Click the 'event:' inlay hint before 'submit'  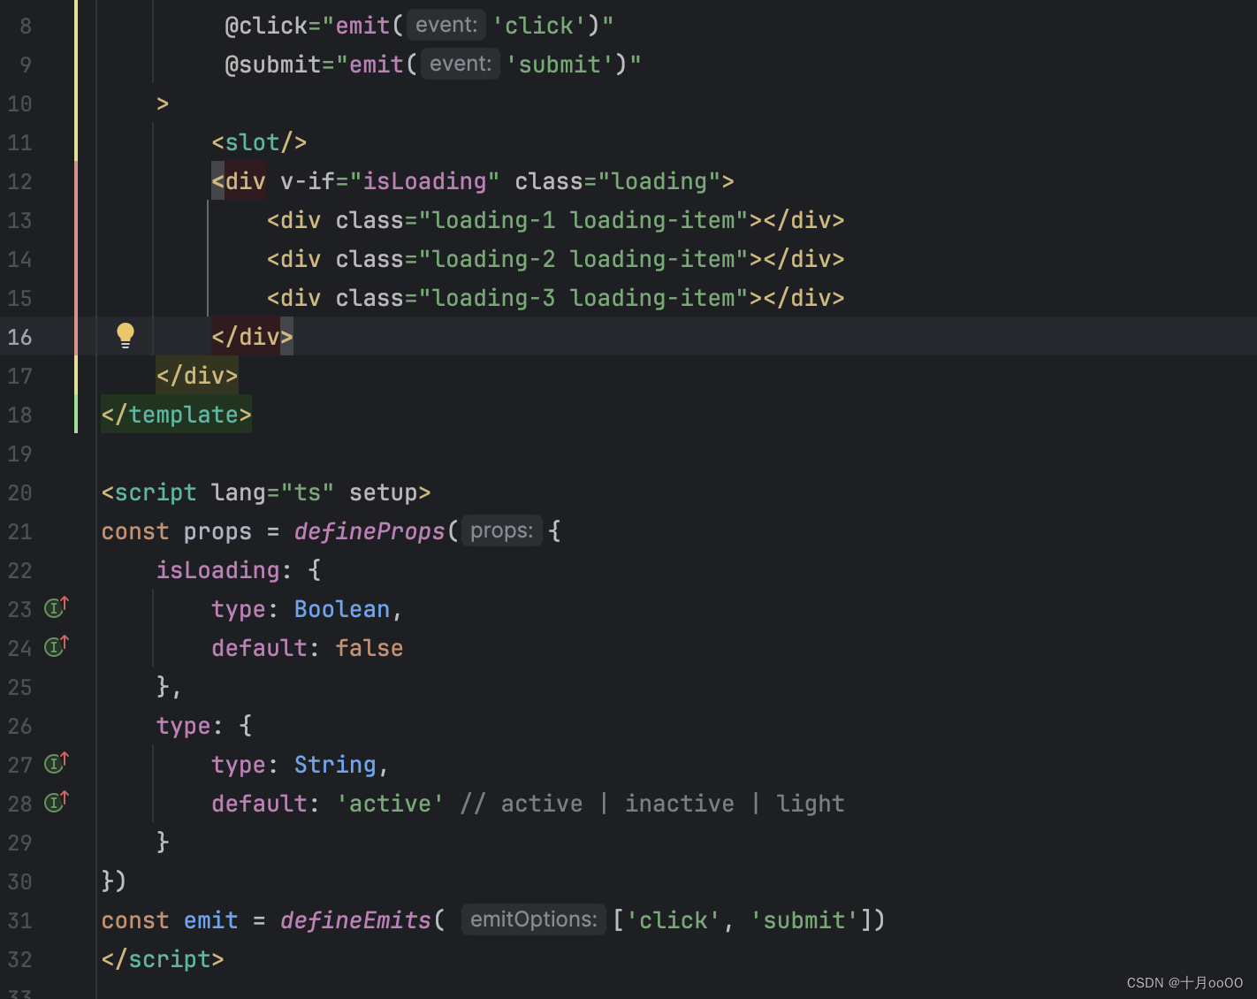tap(461, 64)
